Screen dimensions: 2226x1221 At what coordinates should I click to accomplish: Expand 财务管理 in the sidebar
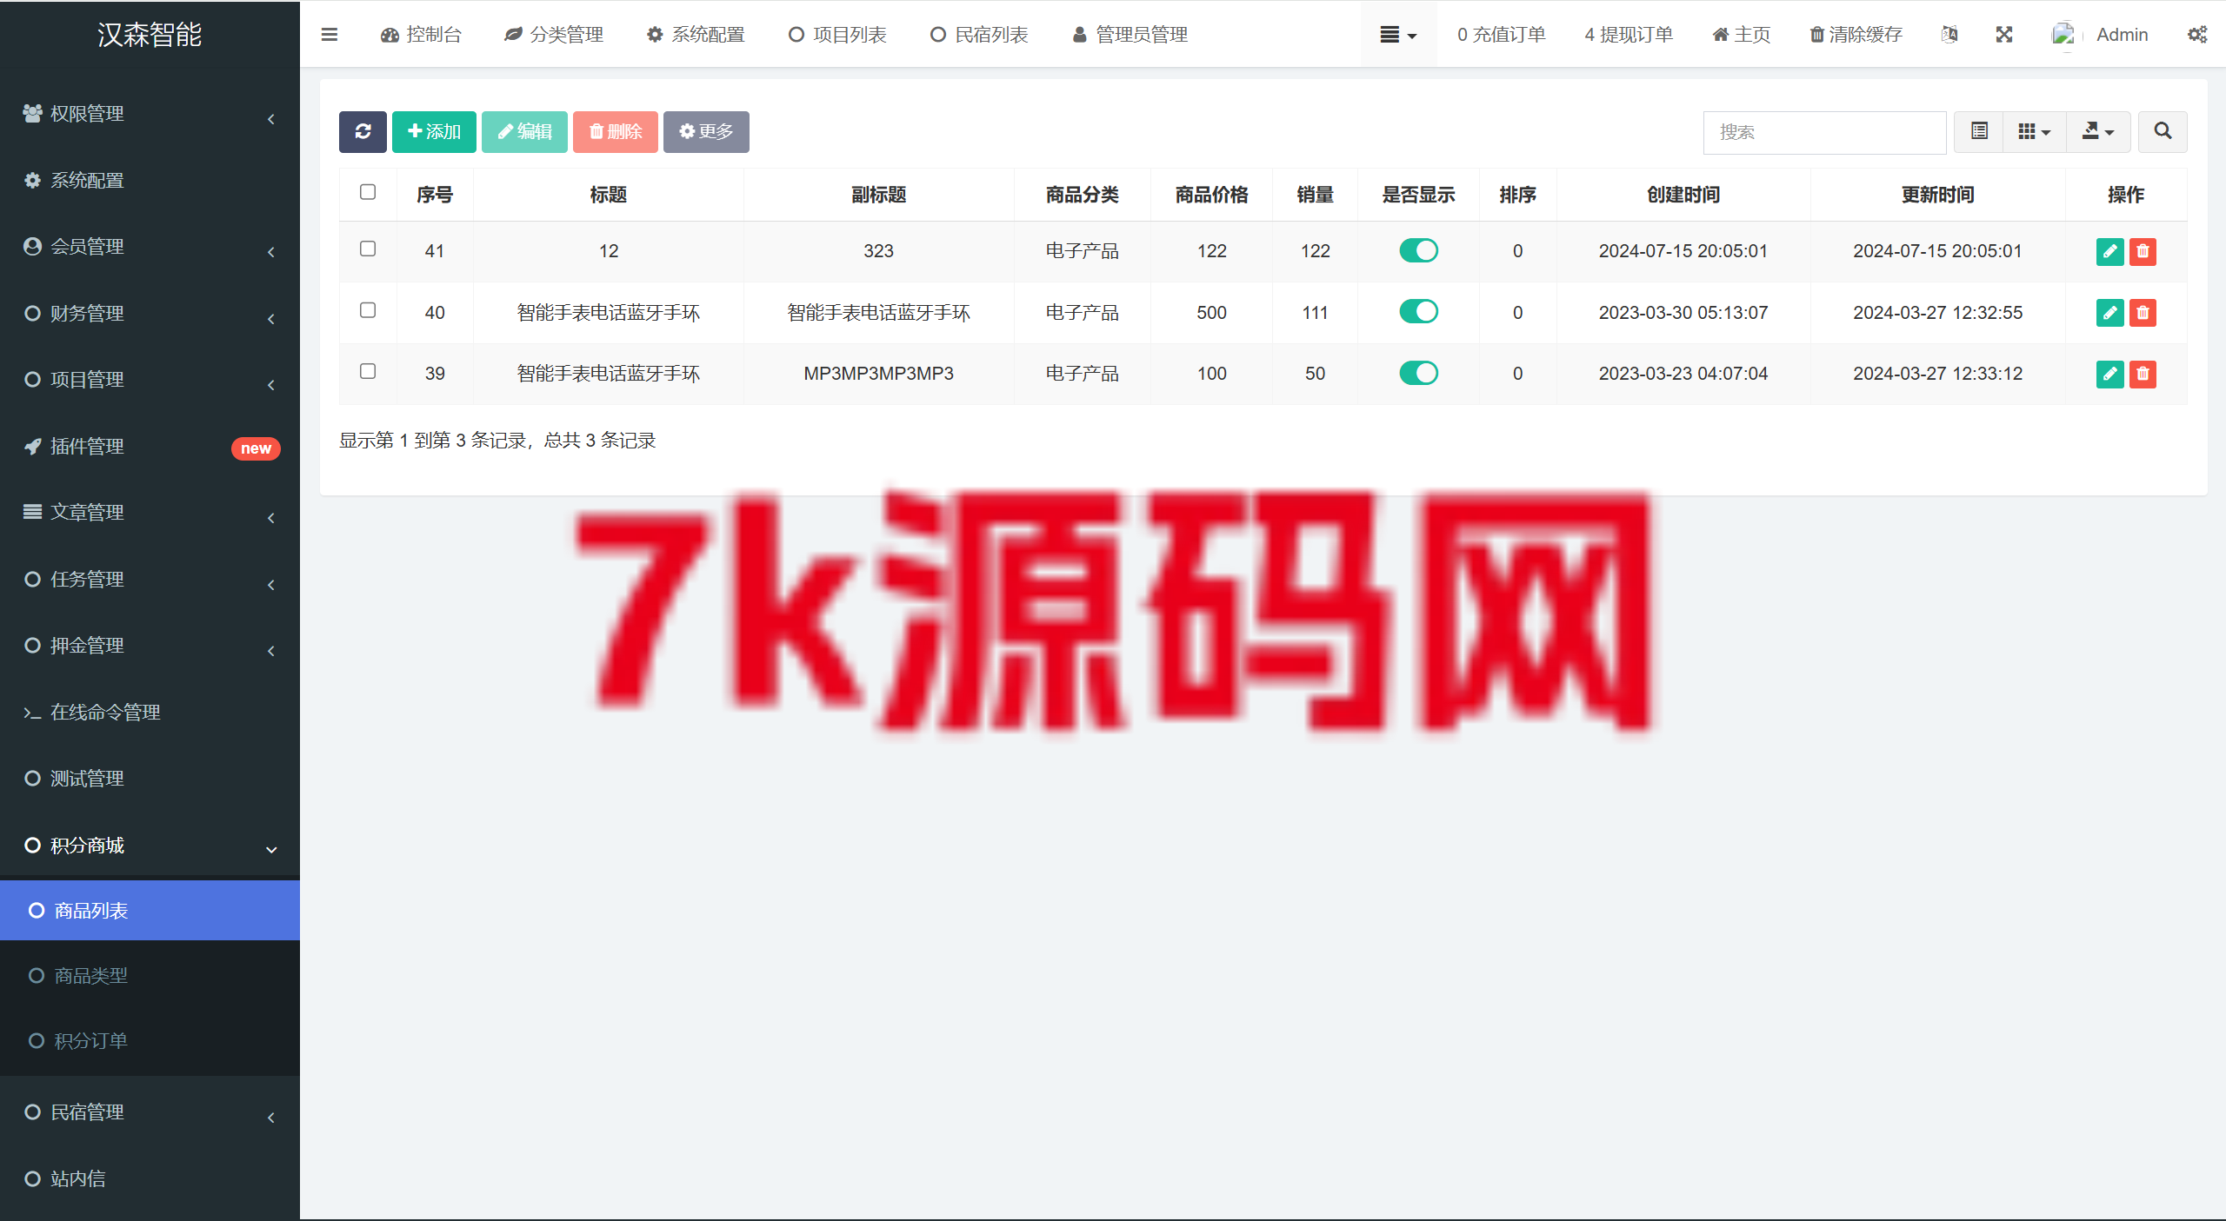[x=150, y=314]
